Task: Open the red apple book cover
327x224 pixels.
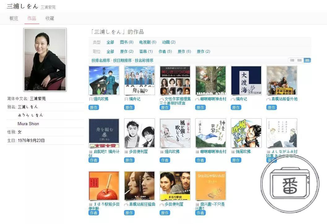Action: click(104, 186)
